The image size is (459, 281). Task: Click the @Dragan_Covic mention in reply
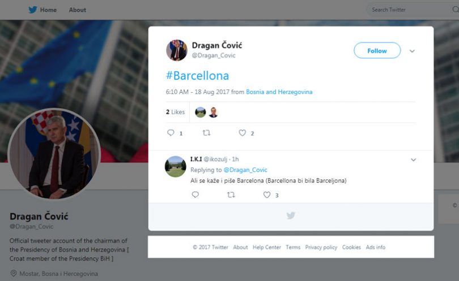click(x=245, y=170)
